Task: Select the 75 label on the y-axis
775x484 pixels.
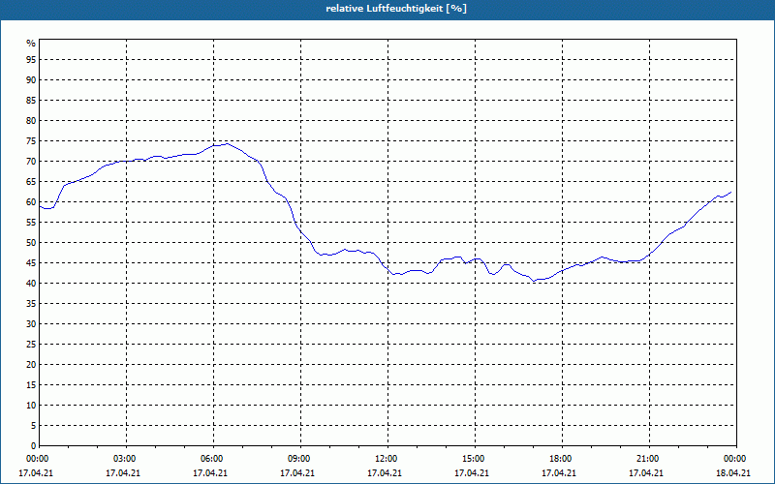Action: (x=31, y=141)
